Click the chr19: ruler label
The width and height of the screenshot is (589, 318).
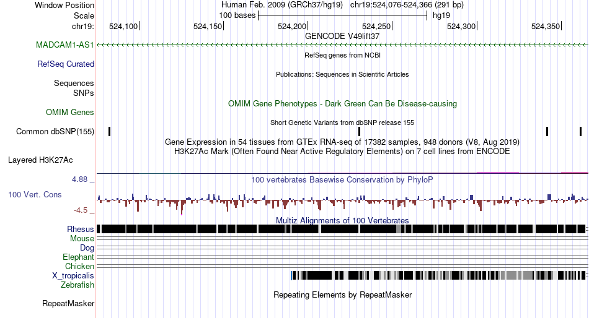[x=83, y=26]
